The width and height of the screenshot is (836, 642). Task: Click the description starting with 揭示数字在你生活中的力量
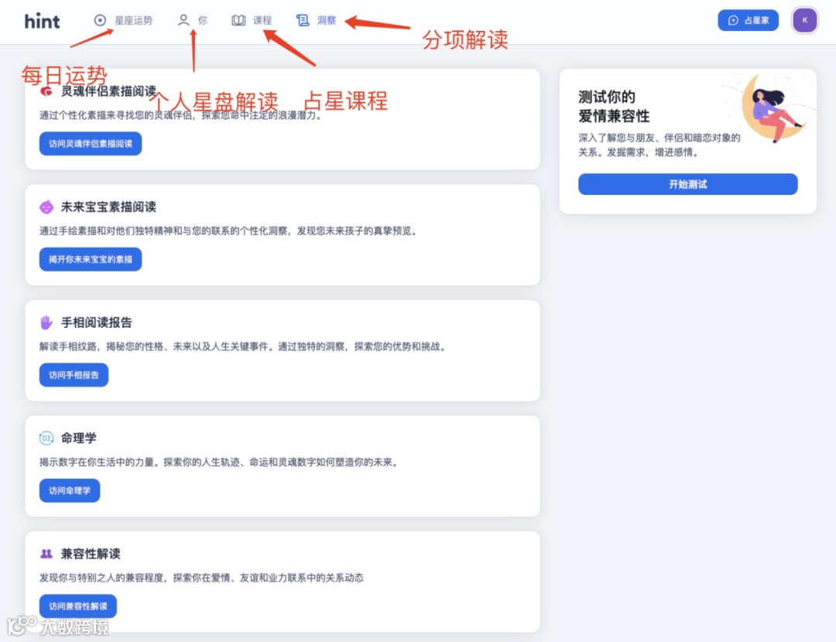pos(220,462)
